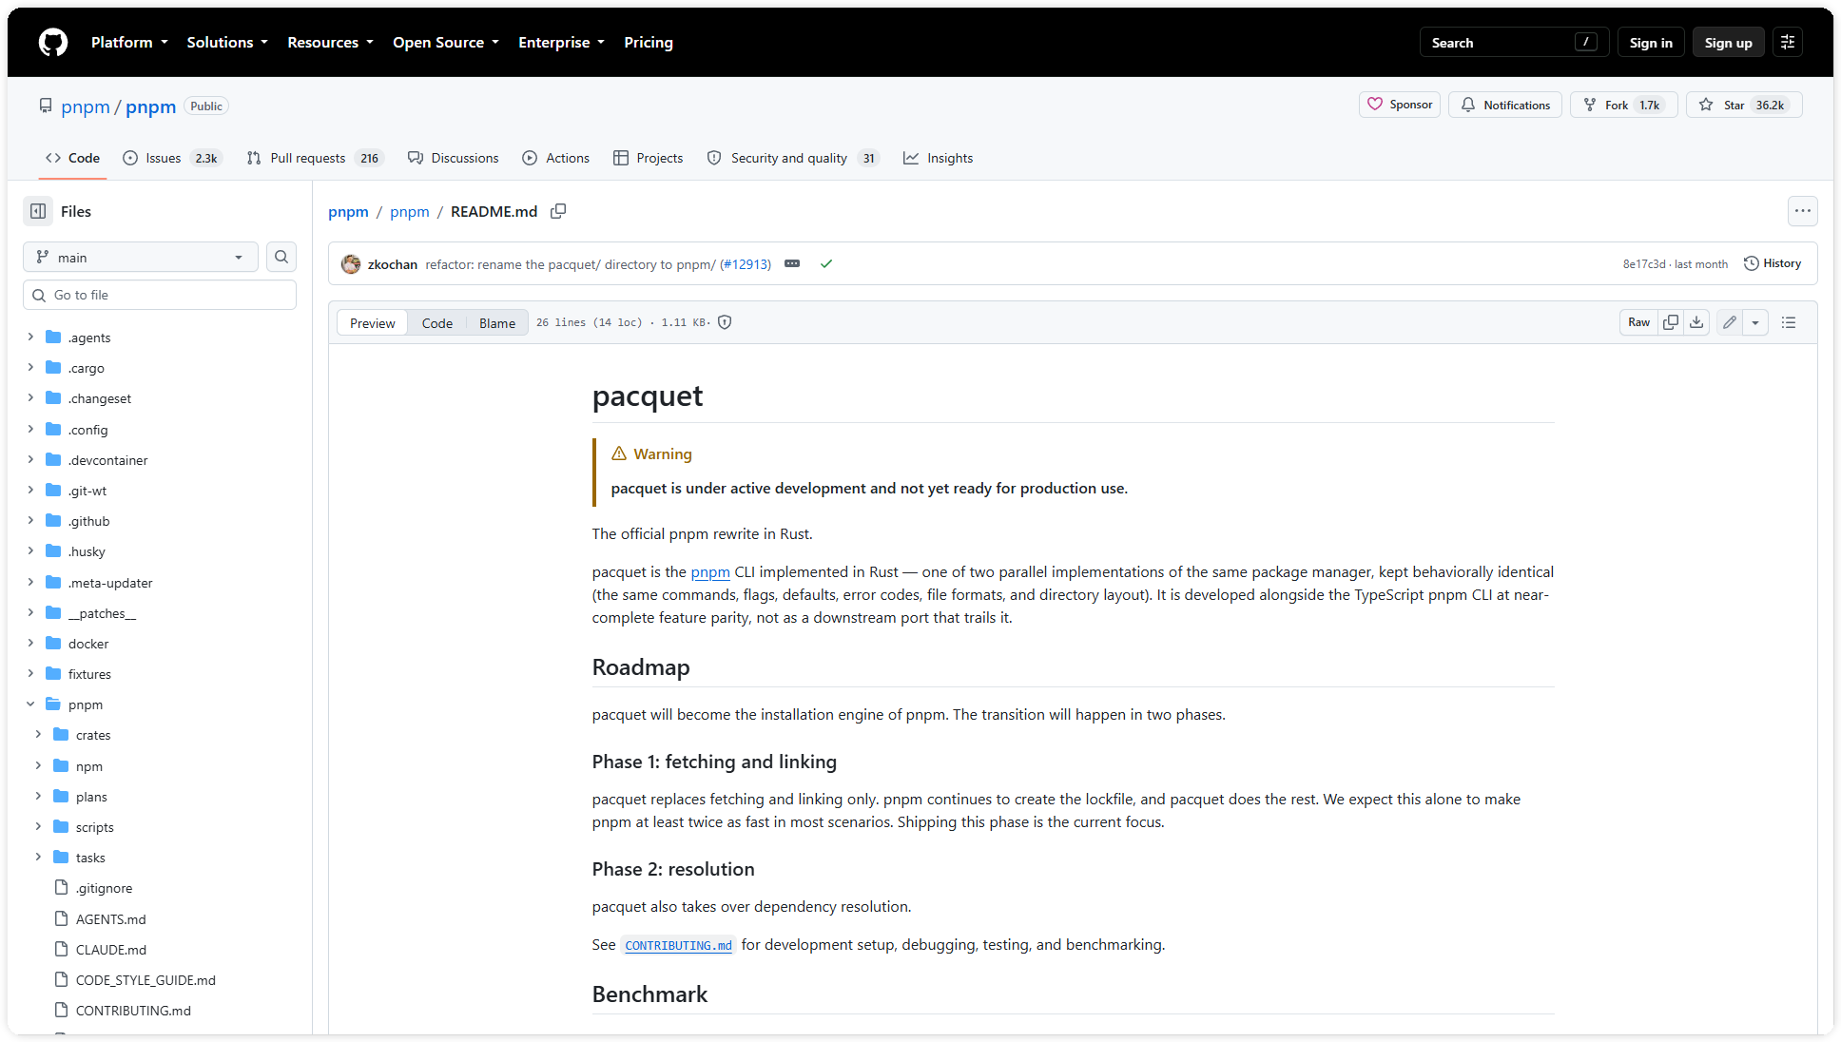Screen dimensions: 1841x1042
Task: Open CODE_STYLE_GUIDE.md in the file tree
Action: 145,979
